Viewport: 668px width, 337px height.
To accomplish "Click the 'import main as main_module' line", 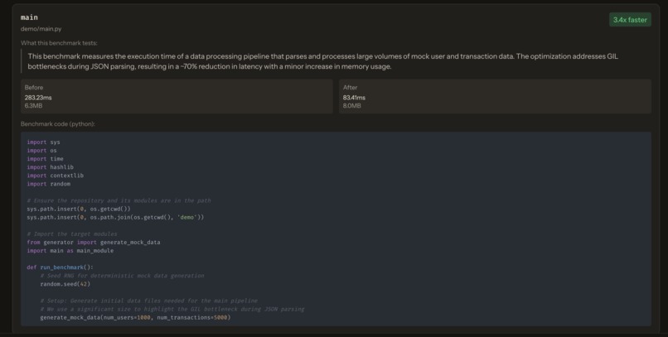I will pos(70,251).
